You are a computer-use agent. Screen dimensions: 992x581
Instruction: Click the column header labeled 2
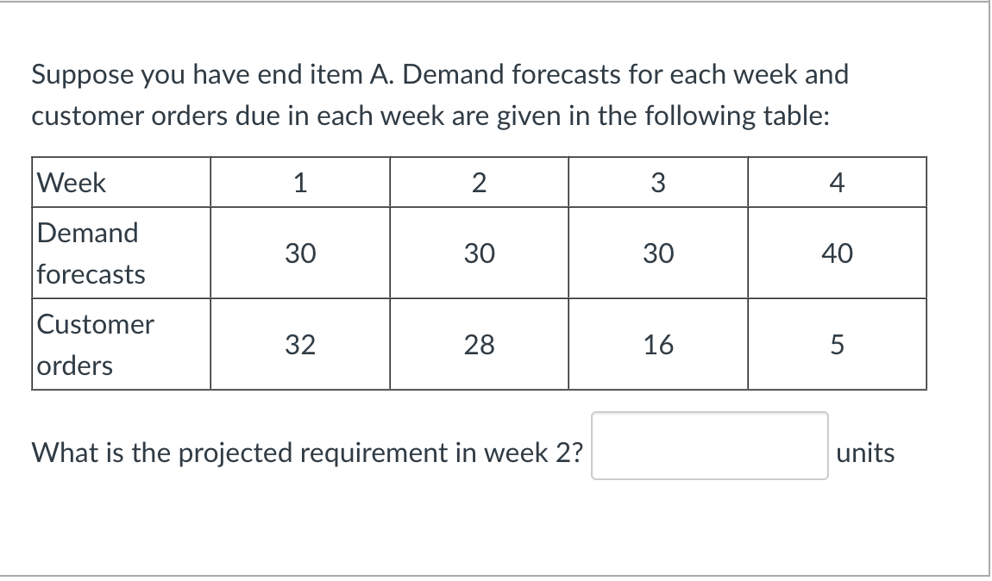pyautogui.click(x=479, y=182)
